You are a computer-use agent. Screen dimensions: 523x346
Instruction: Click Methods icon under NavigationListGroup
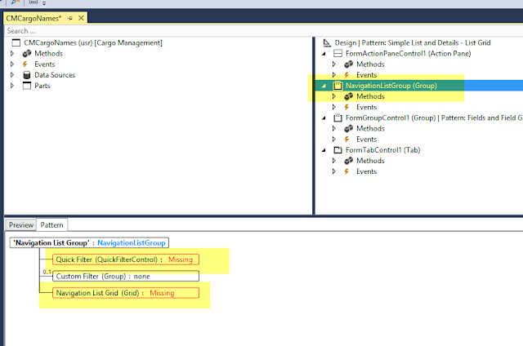[349, 96]
